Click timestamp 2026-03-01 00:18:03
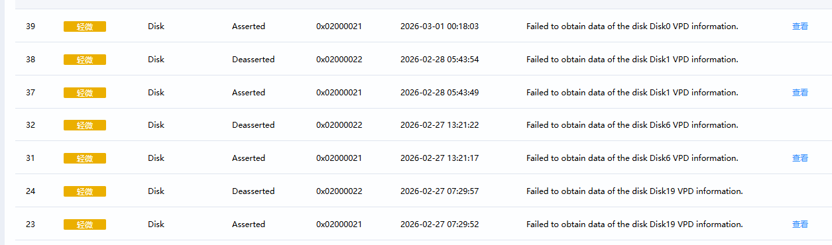The image size is (832, 245). (440, 26)
